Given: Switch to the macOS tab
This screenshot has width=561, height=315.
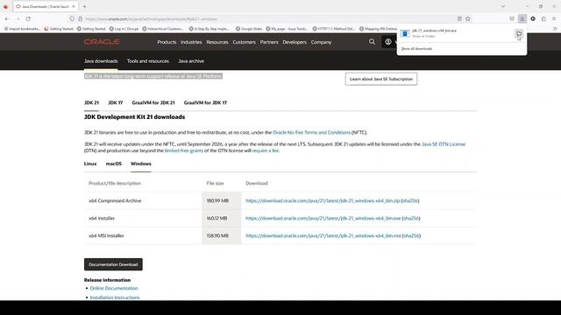Looking at the screenshot, I should point(113,164).
